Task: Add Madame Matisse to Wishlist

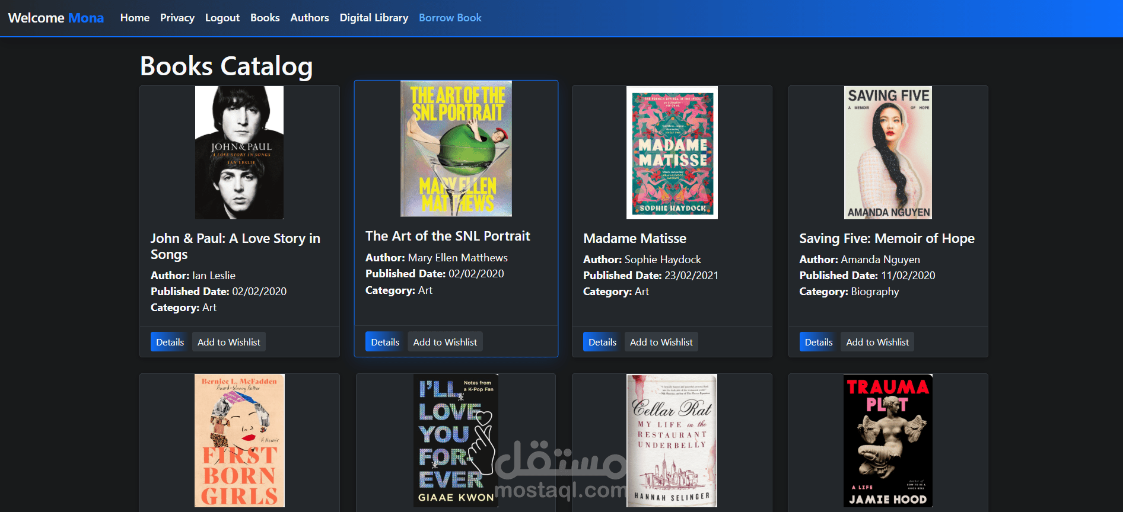Action: pos(661,342)
